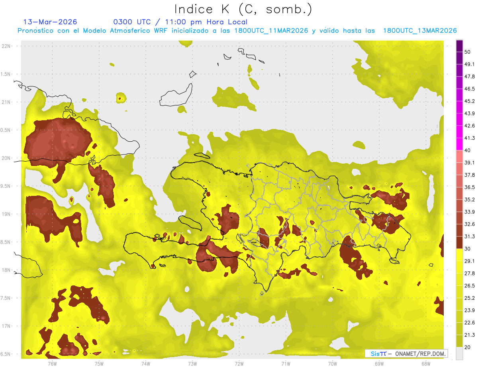478x369 pixels.
Task: Click the '20' legend value at scale bottom
Action: click(468, 348)
